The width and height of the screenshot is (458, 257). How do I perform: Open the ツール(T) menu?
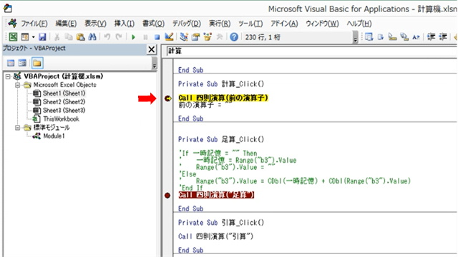coord(250,24)
